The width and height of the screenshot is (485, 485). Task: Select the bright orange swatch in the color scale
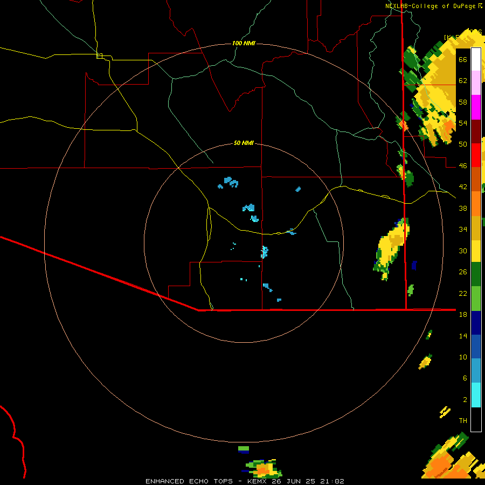click(476, 204)
